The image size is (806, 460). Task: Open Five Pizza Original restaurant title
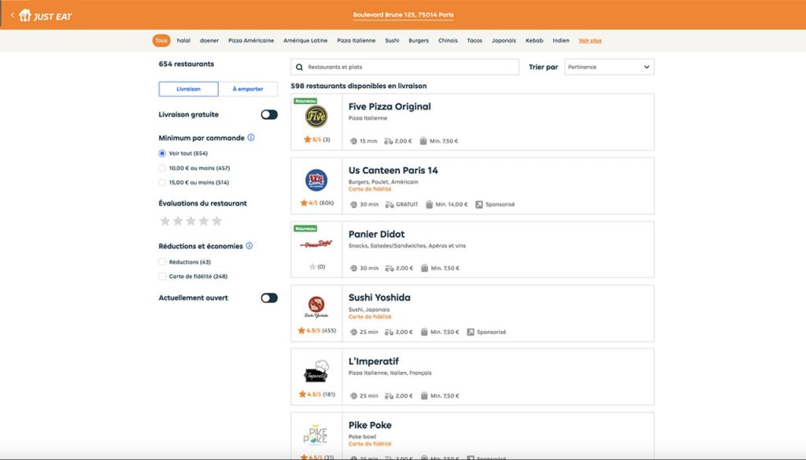[x=390, y=106]
